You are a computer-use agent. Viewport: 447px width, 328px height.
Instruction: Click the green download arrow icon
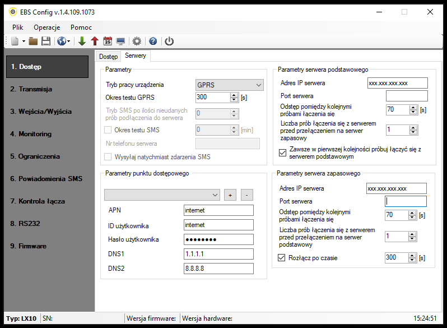82,41
